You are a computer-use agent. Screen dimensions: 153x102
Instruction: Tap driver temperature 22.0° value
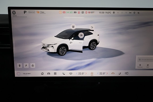(81, 74)
